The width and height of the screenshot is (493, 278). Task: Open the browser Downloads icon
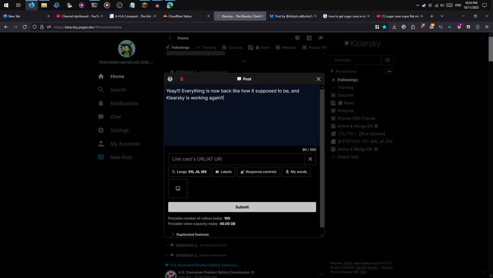point(394,27)
